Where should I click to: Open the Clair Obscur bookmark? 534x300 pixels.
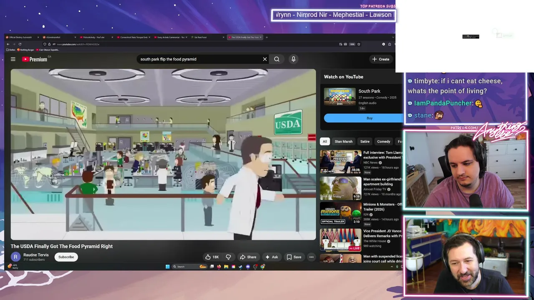pos(48,50)
